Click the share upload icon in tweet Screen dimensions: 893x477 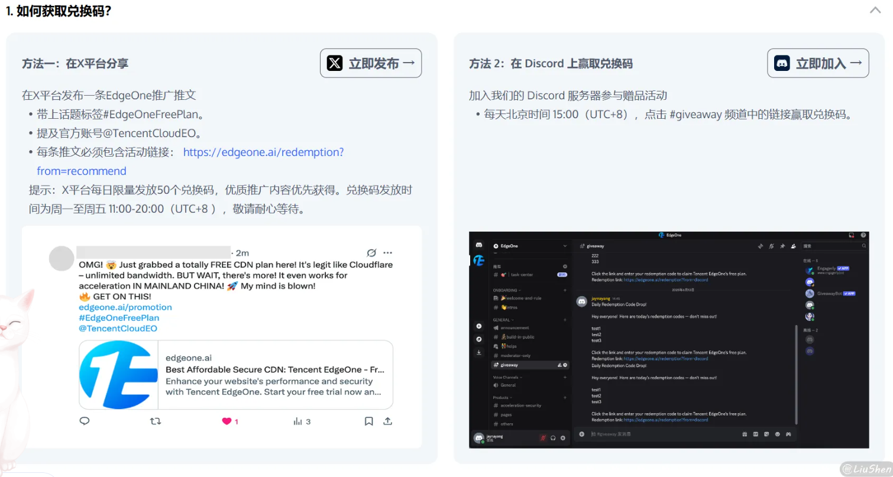click(388, 421)
